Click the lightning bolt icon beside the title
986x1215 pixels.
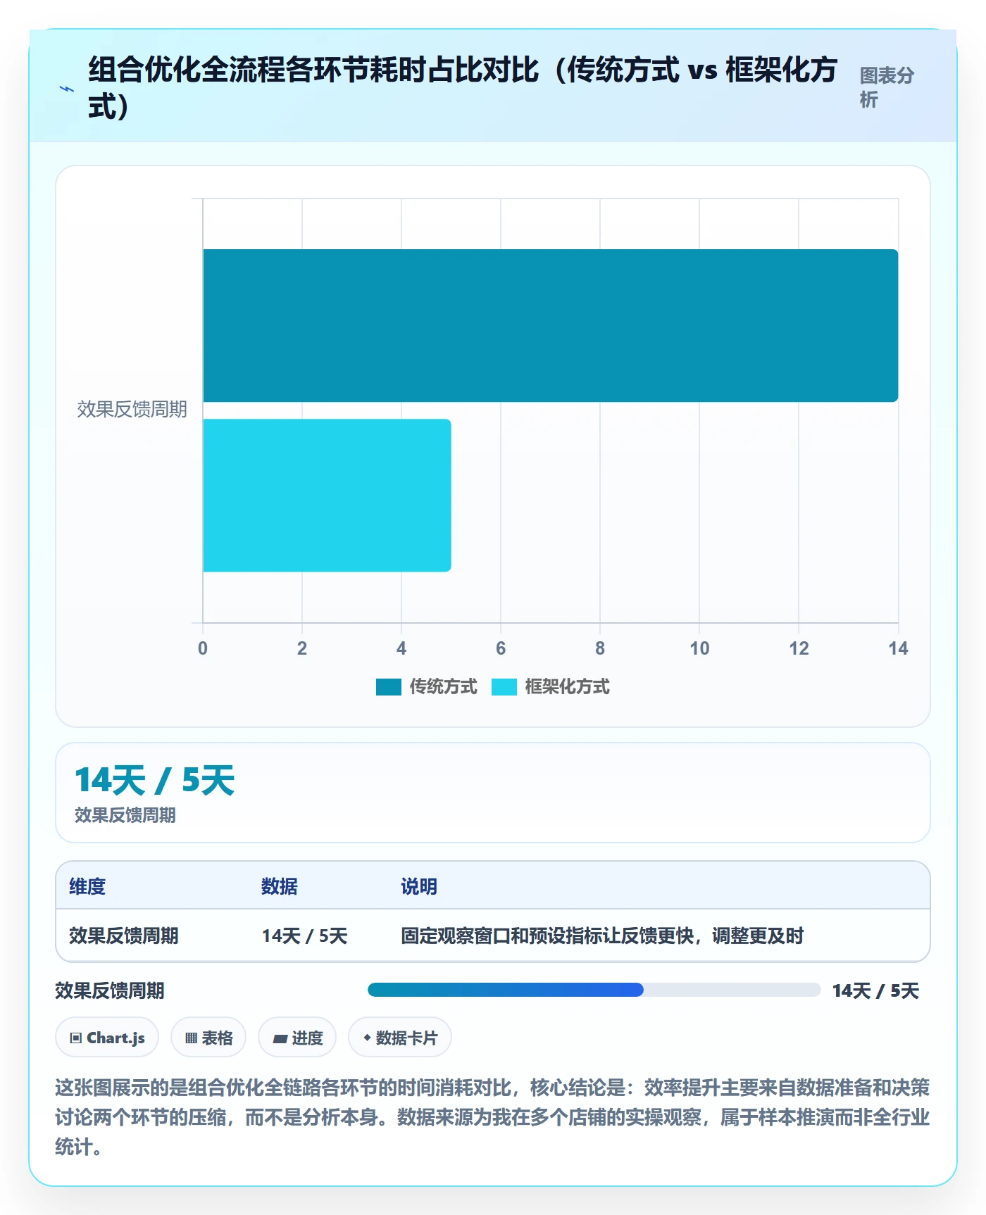[x=67, y=89]
